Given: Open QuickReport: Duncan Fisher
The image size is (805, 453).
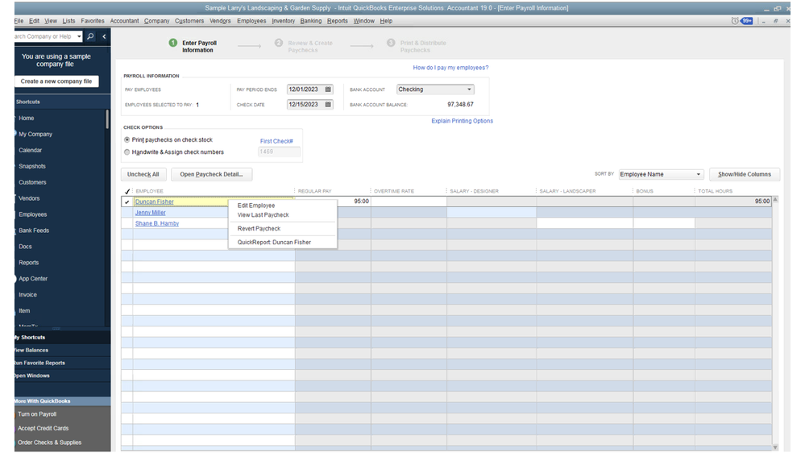Looking at the screenshot, I should tap(274, 243).
